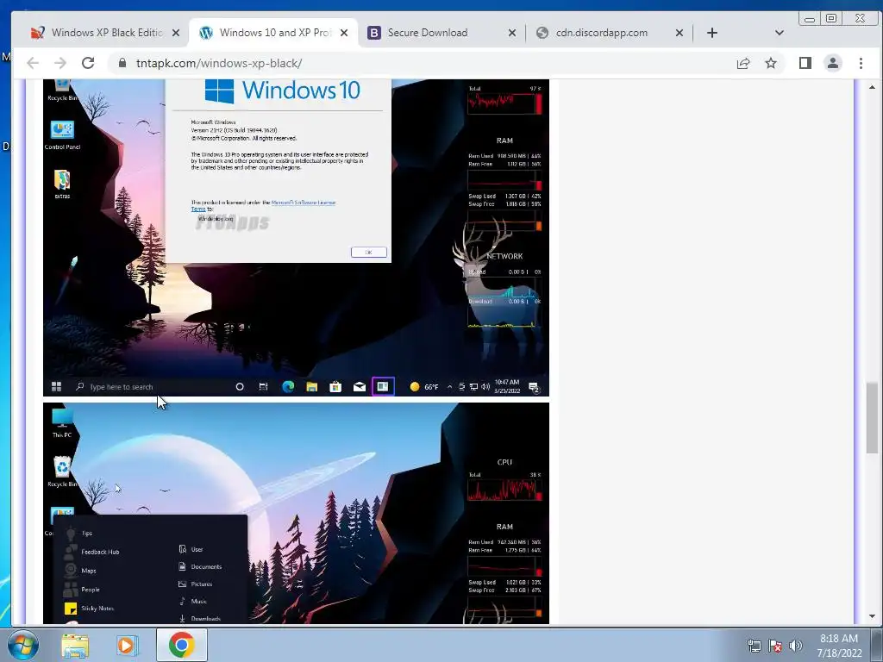883x662 pixels.
Task: Click the page scrollbar up arrow
Action: click(872, 87)
